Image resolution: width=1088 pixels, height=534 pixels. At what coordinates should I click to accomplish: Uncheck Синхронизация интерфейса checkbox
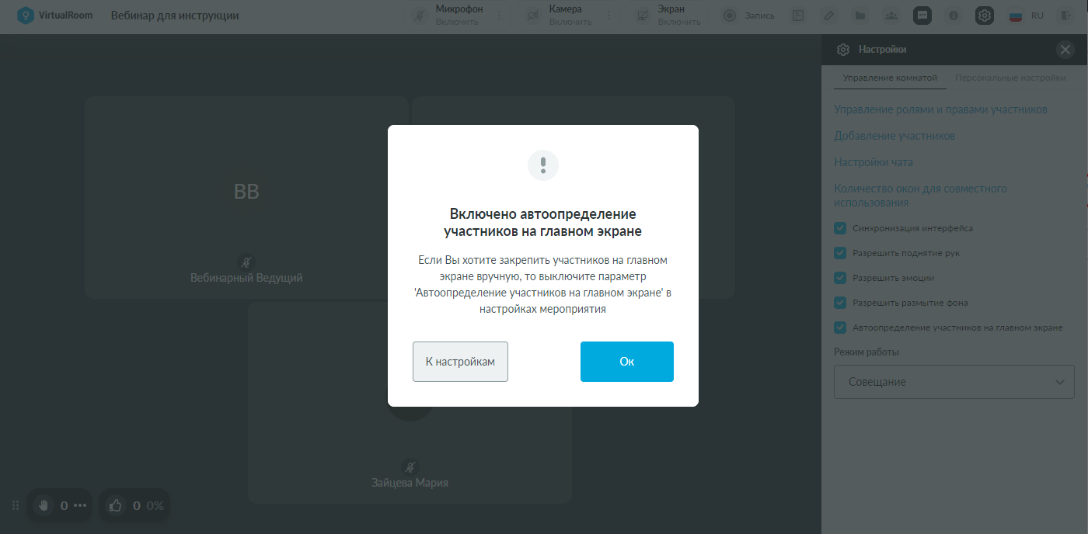pos(840,228)
